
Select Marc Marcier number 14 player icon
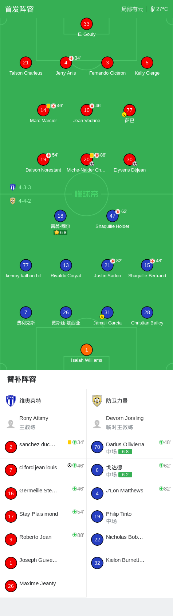[x=43, y=110]
